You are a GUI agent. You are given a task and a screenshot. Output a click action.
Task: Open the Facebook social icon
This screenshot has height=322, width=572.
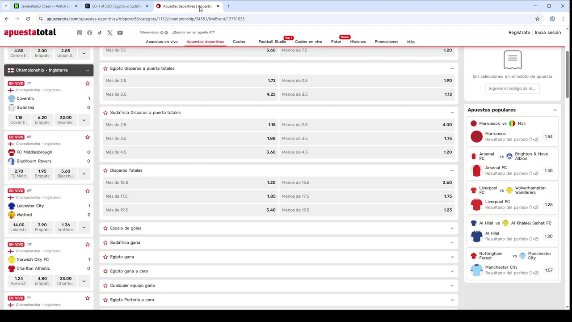(x=90, y=33)
